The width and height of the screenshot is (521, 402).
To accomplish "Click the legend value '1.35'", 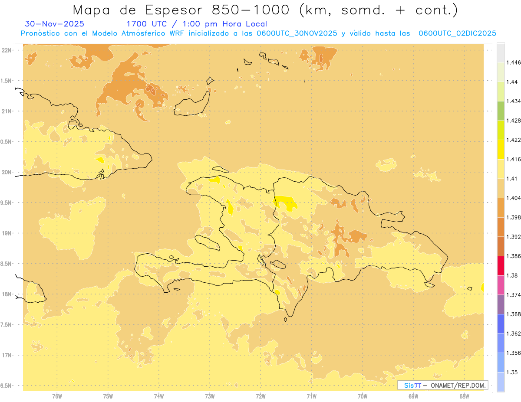I will 512,373.
